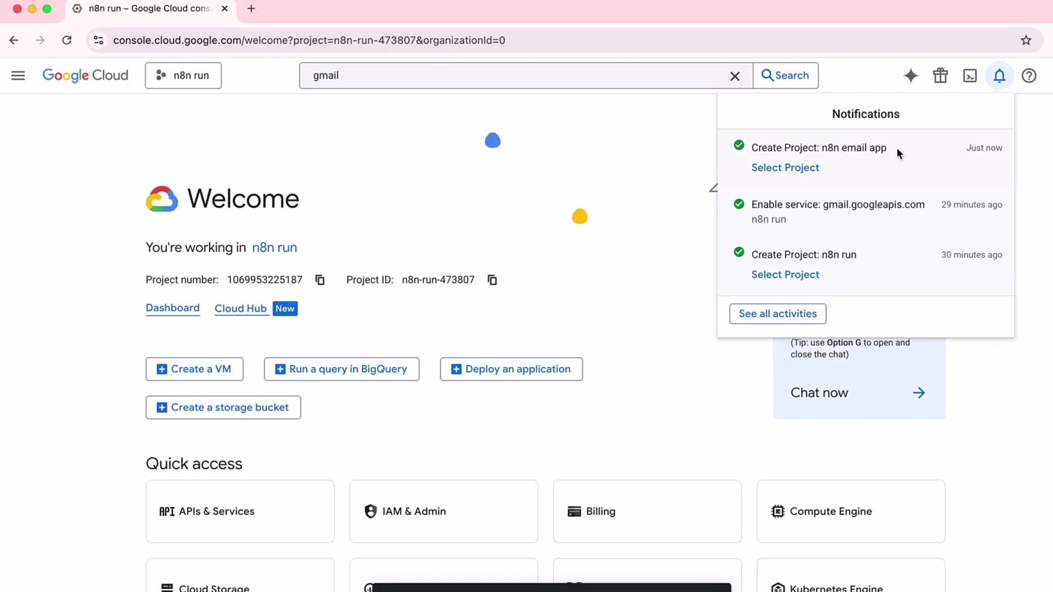The width and height of the screenshot is (1053, 592).
Task: Click the Quick access heading
Action: click(x=194, y=464)
